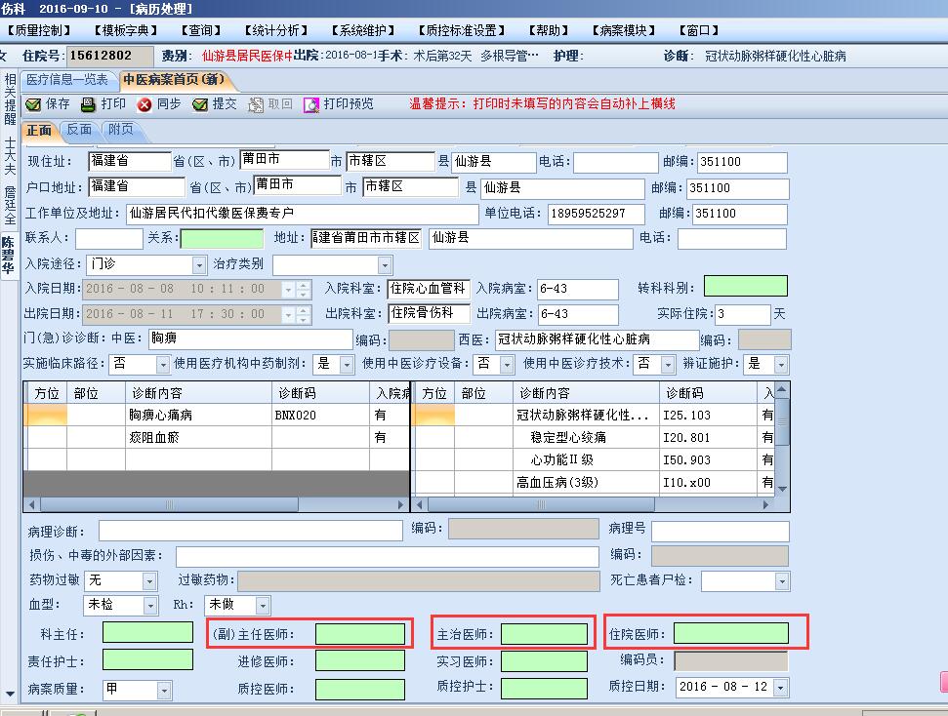Expand the 药物过敏 dropdown
This screenshot has width=948, height=716.
click(x=150, y=581)
